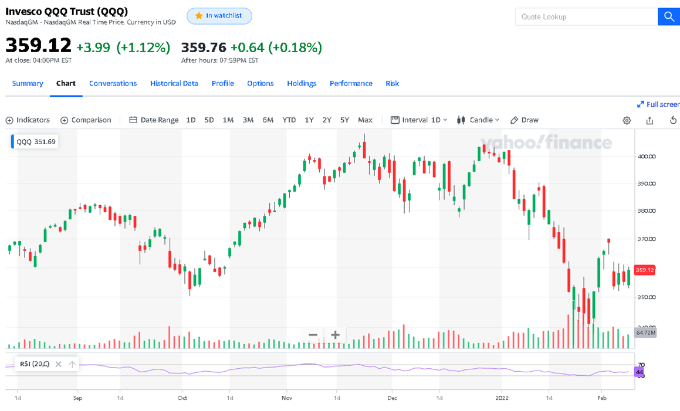Select the YTD range
Image resolution: width=680 pixels, height=411 pixels.
pyautogui.click(x=289, y=120)
